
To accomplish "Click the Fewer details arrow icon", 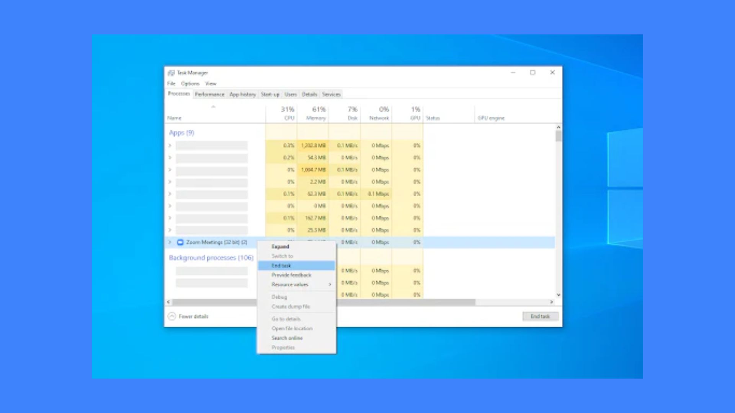I will point(172,316).
